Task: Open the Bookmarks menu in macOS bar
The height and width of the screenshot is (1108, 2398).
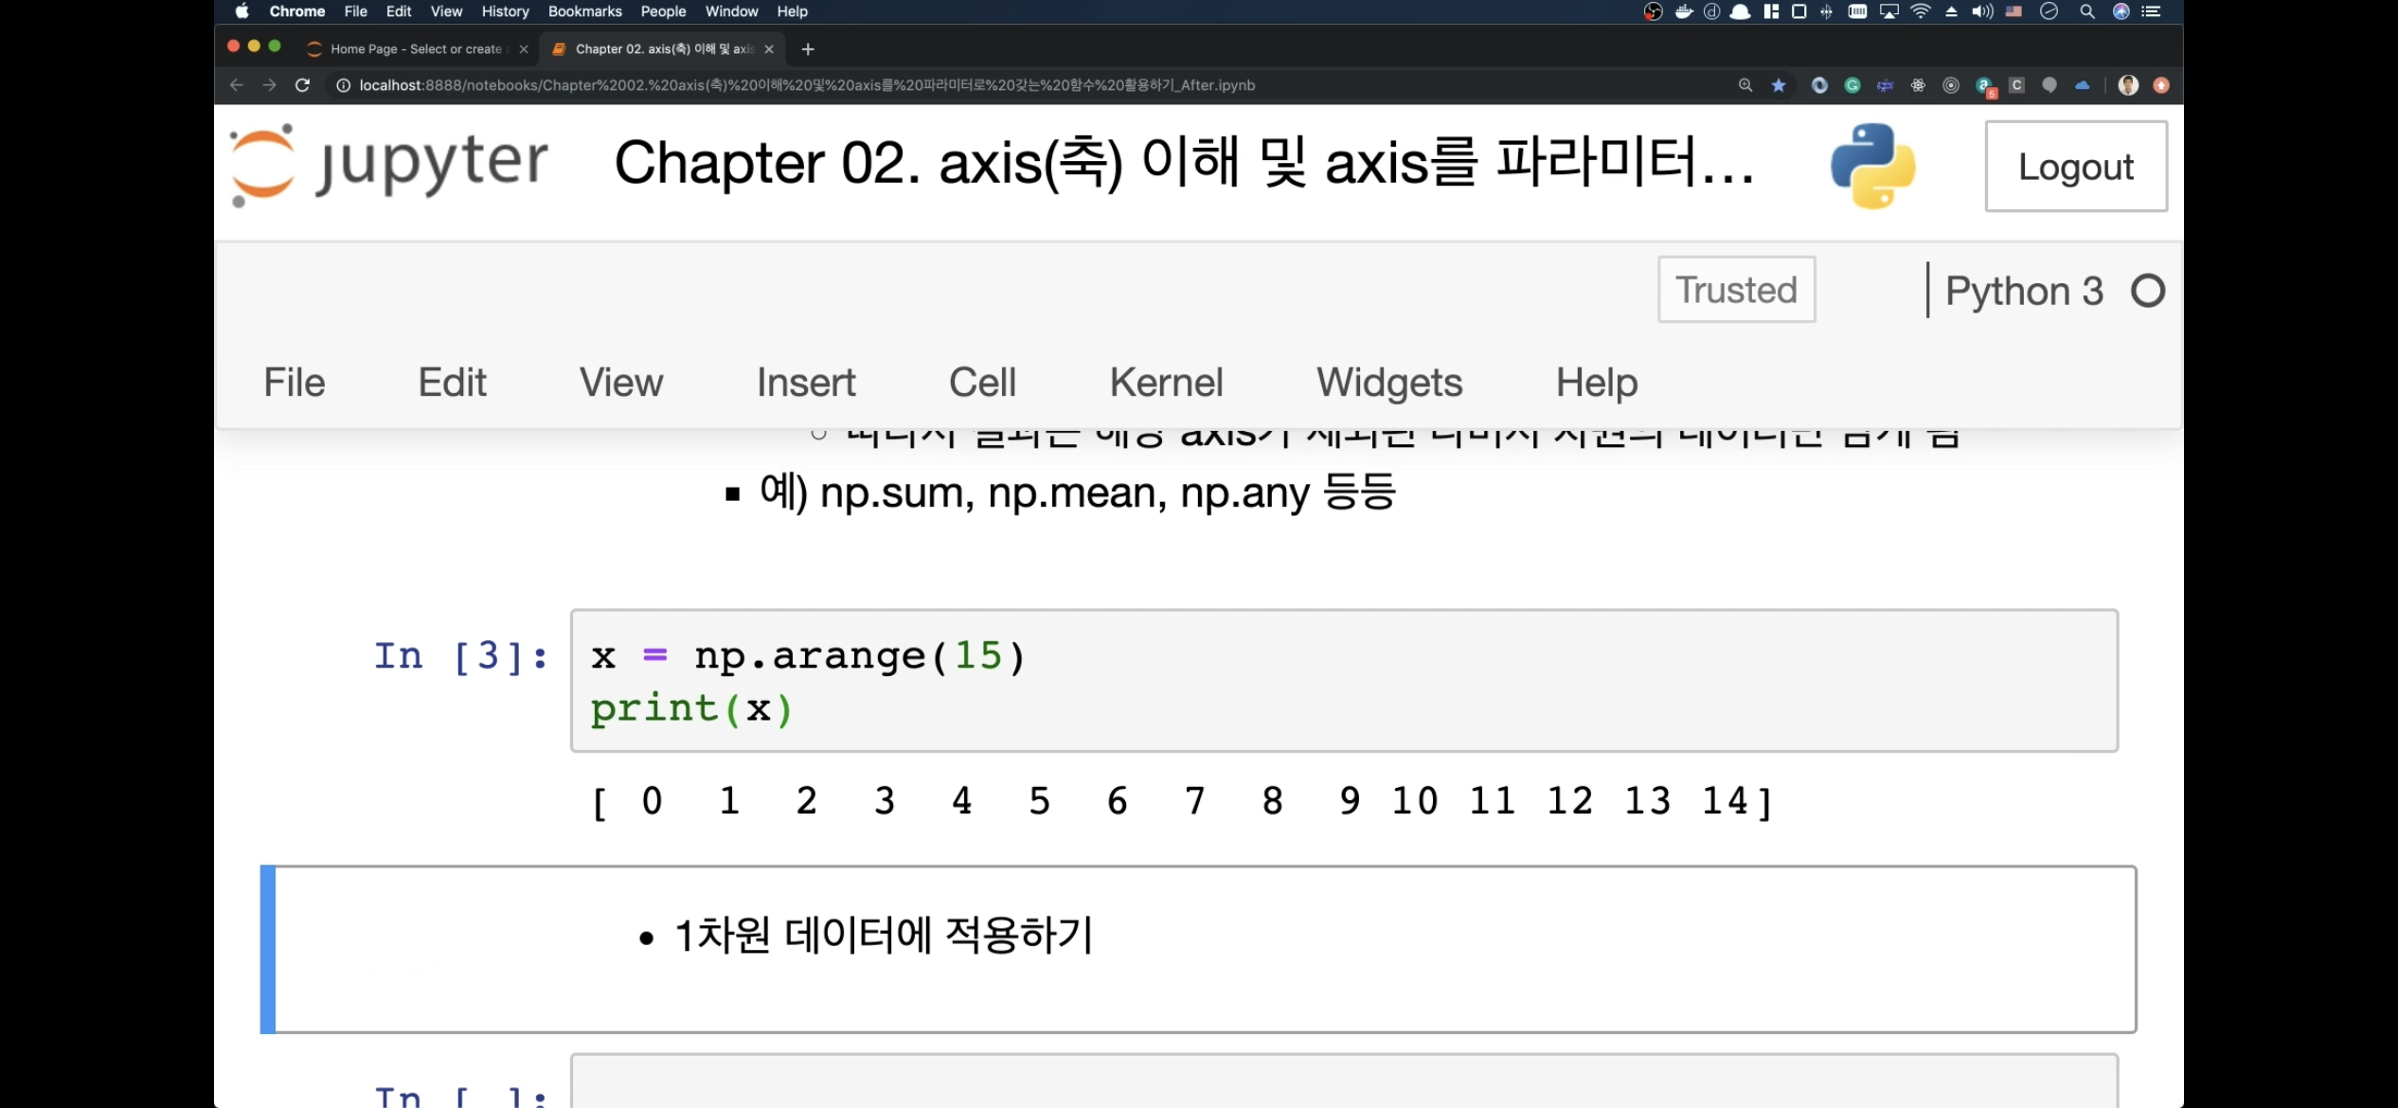Action: pyautogui.click(x=585, y=11)
